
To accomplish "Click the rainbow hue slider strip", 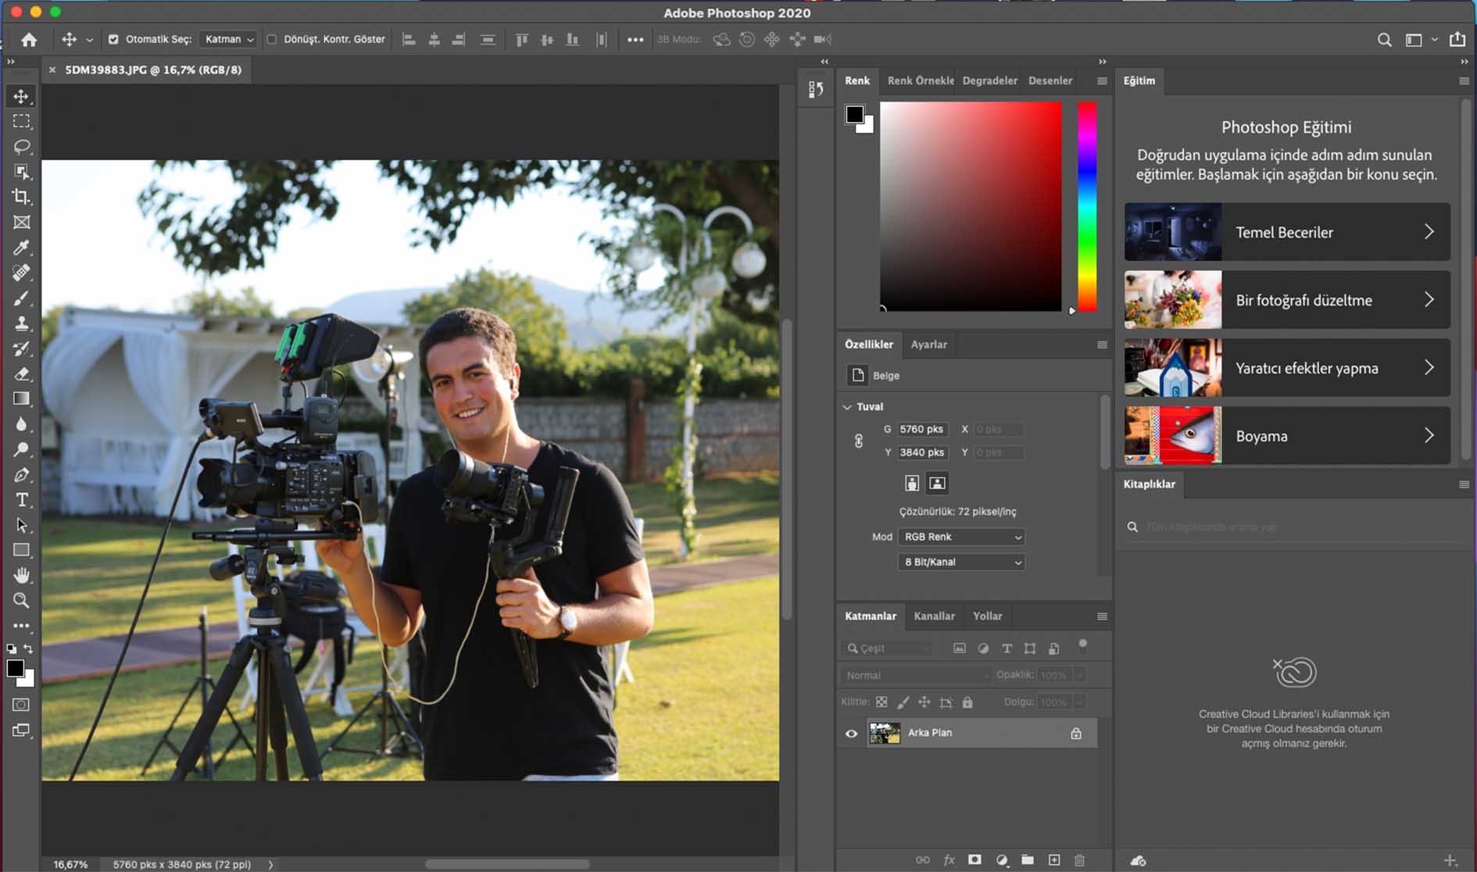I will 1087,206.
